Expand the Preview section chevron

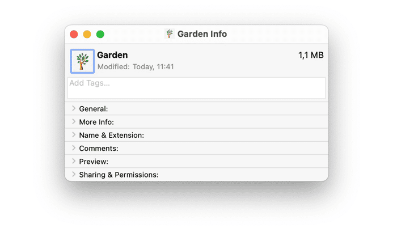74,161
